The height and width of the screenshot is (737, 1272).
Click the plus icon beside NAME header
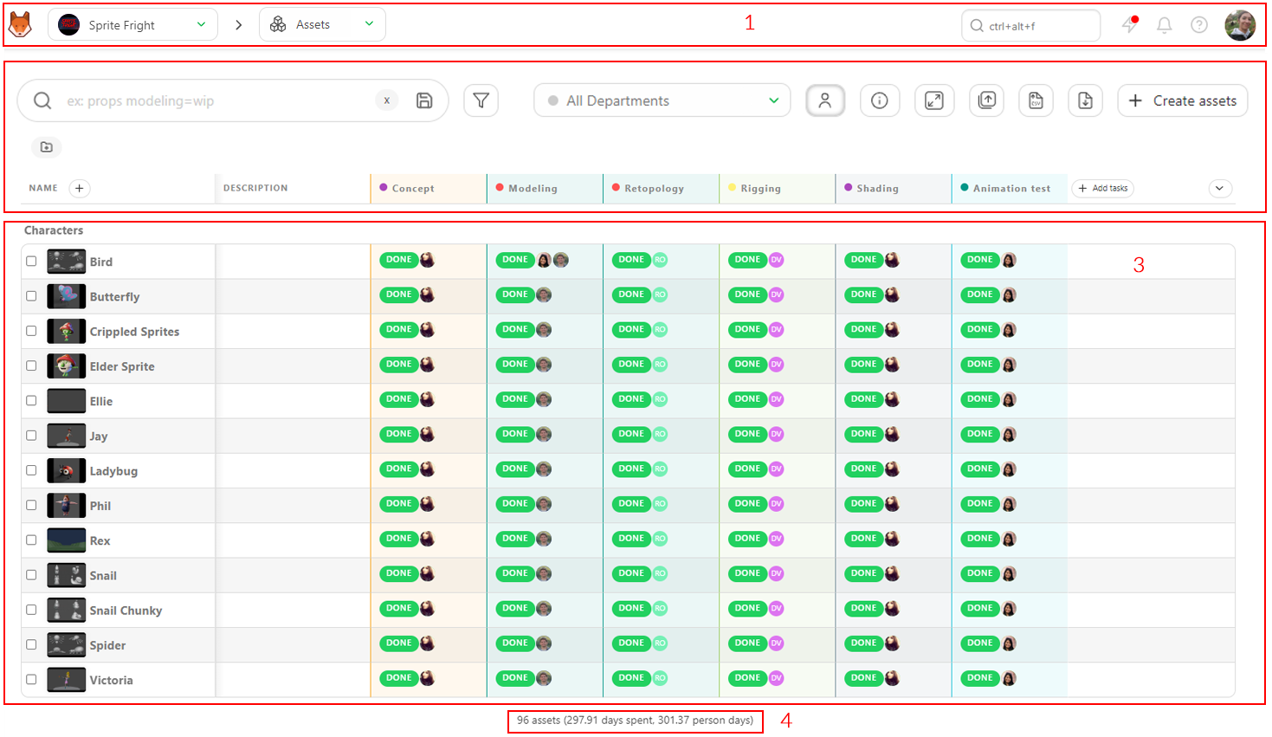tap(80, 188)
